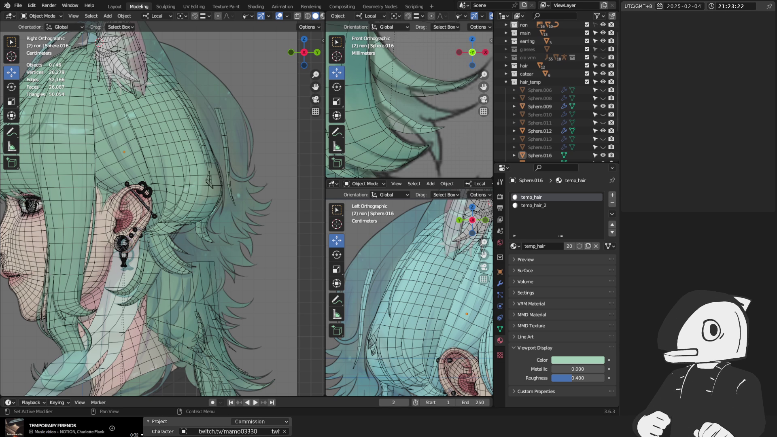
Task: Open the Modifier properties wrench tab
Action: 500,283
